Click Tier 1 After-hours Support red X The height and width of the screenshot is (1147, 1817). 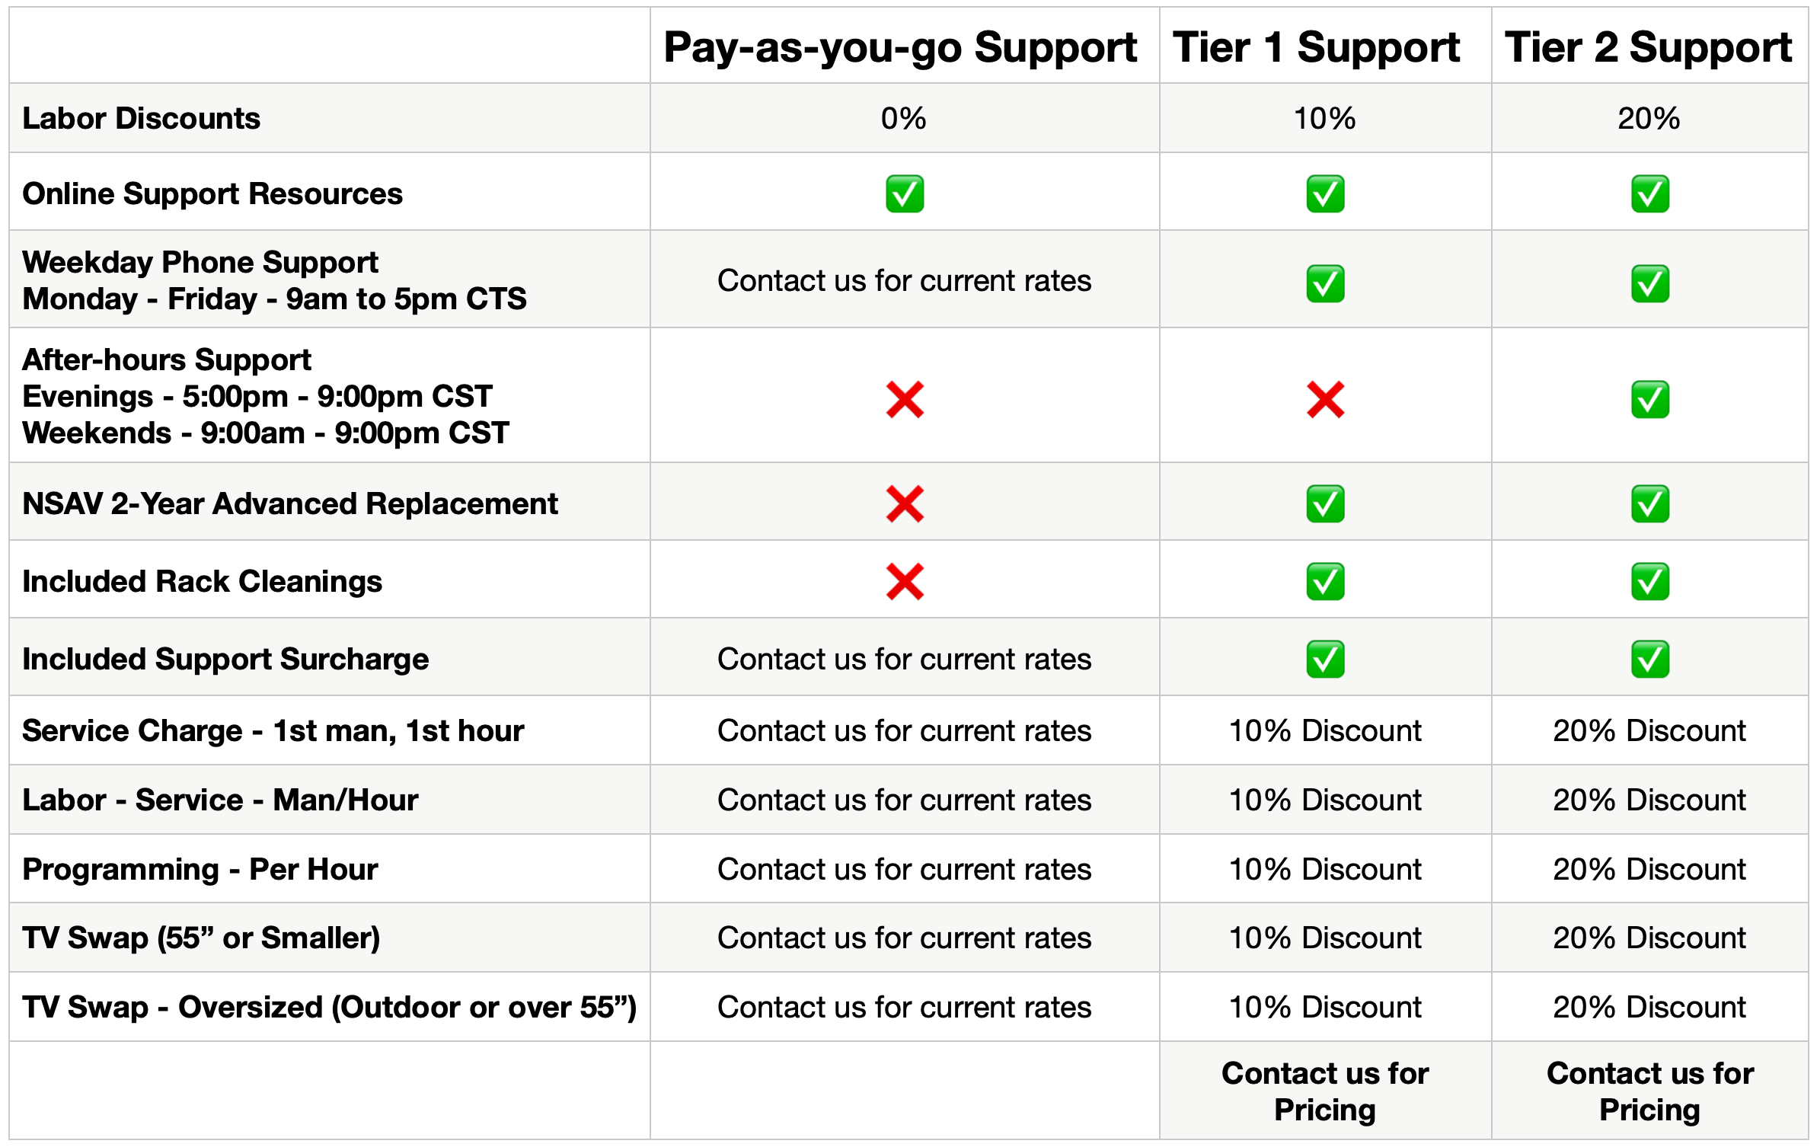(1325, 400)
